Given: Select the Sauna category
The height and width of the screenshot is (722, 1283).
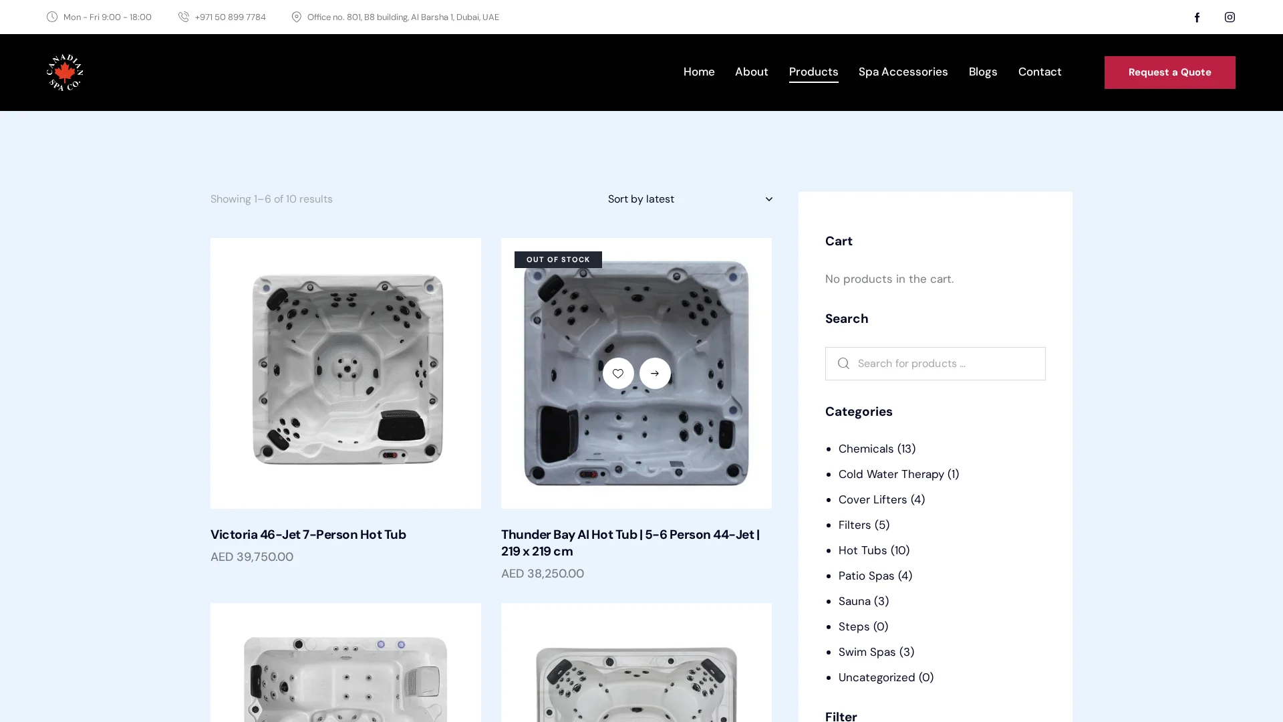Looking at the screenshot, I should 855,601.
